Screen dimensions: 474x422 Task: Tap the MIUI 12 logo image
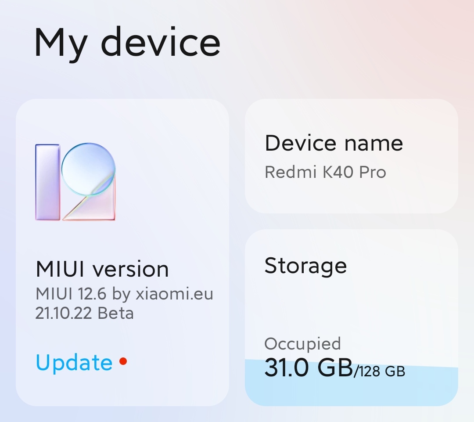75,181
